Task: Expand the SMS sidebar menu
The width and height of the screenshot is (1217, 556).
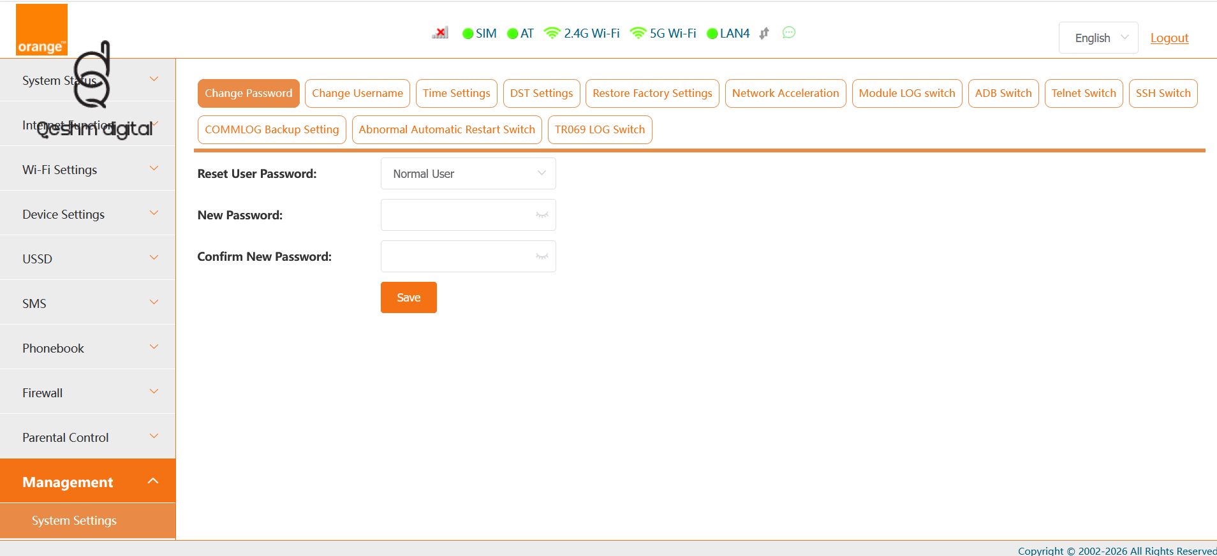Action: pos(88,304)
